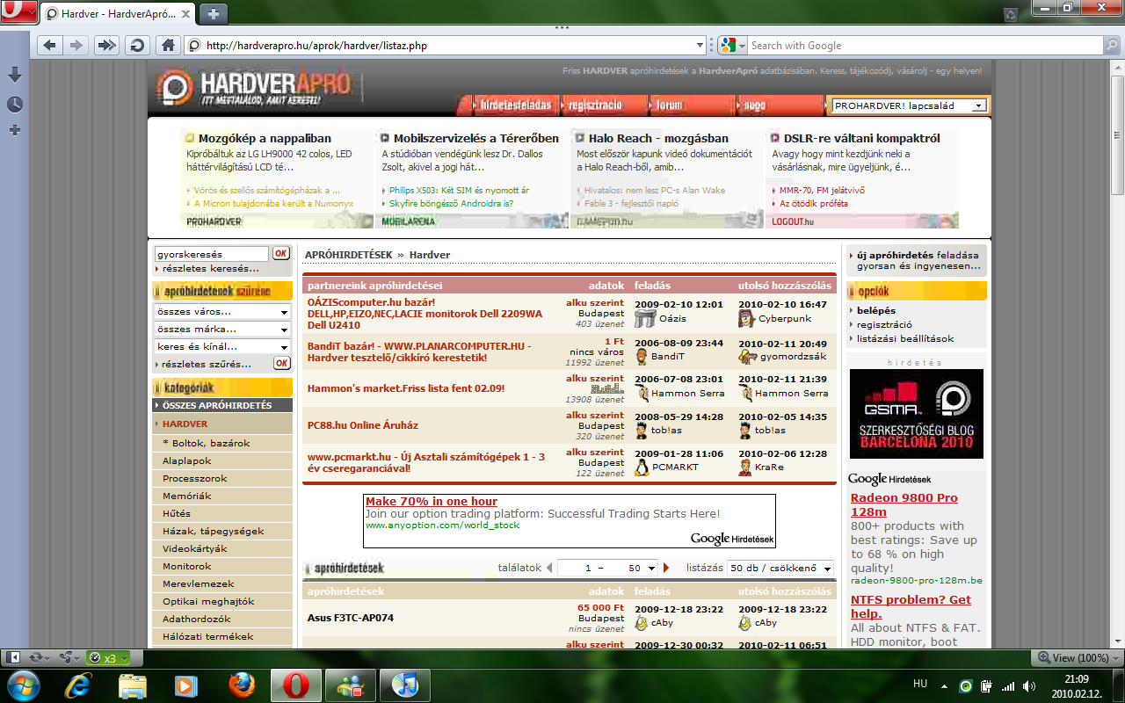Open Windows Media Player on the taskbar
1125x703 pixels.
[x=185, y=685]
